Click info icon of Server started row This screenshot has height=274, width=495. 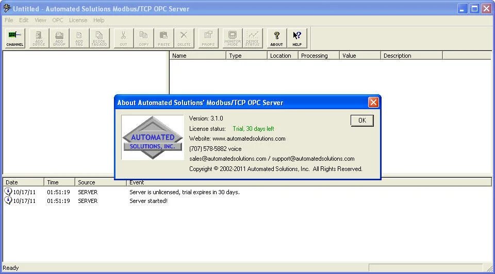pyautogui.click(x=8, y=200)
